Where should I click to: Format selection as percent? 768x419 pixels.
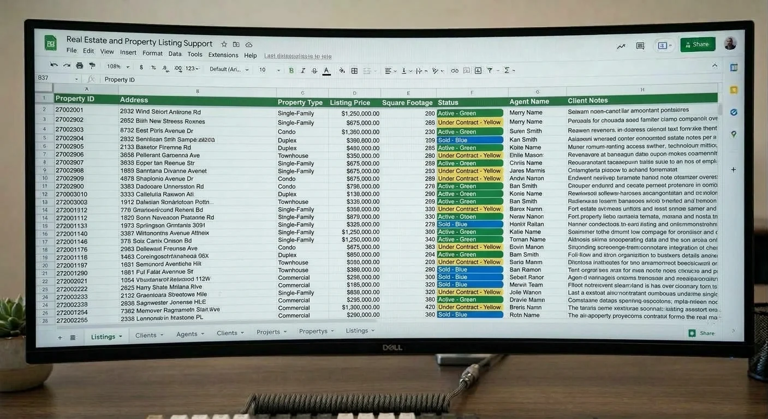[153, 68]
